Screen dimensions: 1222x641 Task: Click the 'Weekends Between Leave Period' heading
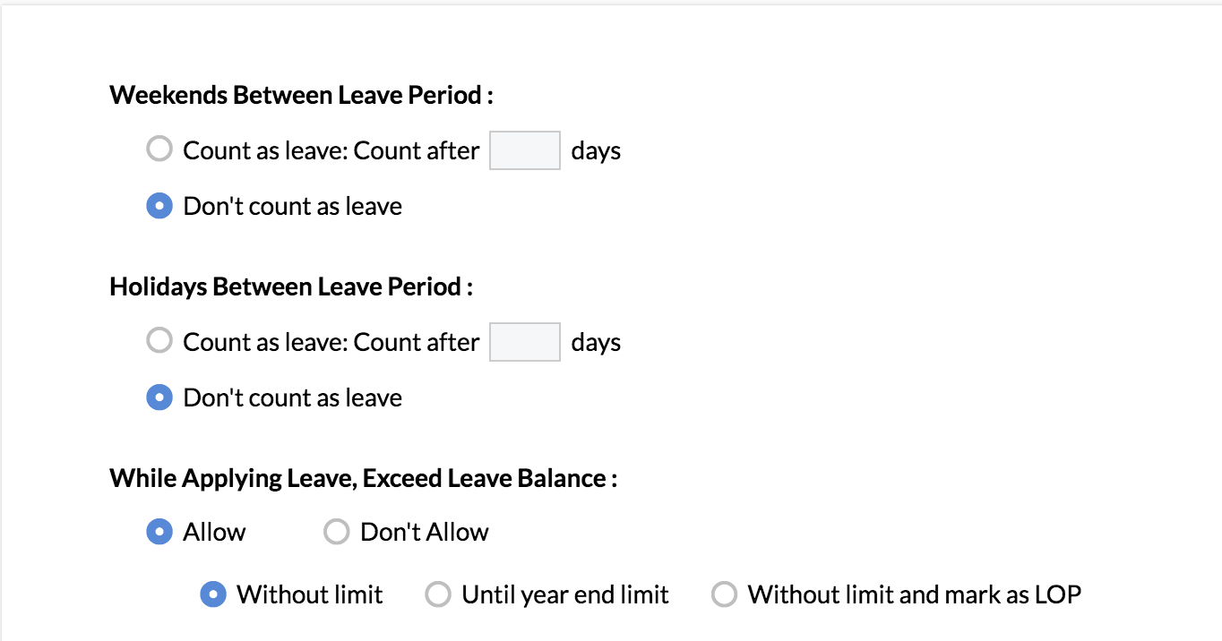point(301,96)
